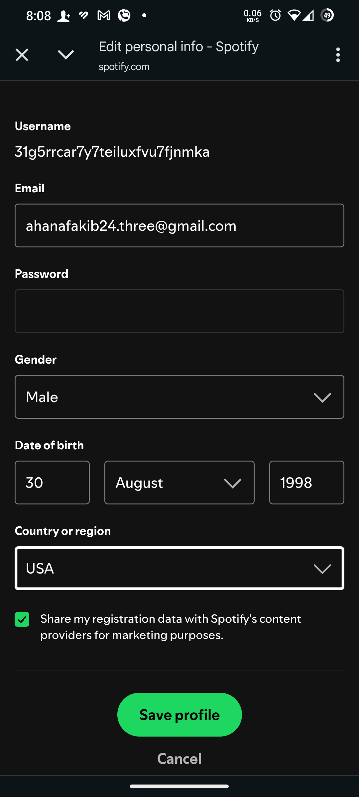Screen dimensions: 359x797
Task: Click the Cancel link
Action: click(x=179, y=759)
